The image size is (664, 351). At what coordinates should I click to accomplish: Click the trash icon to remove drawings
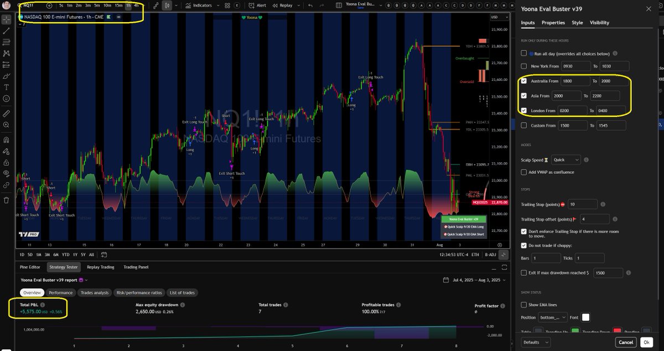(6, 200)
